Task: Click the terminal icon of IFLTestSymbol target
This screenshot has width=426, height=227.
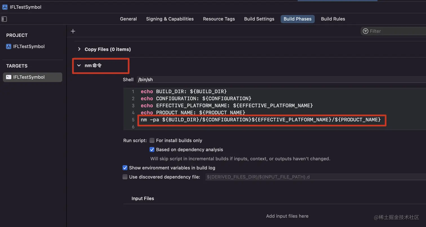Action: 9,77
